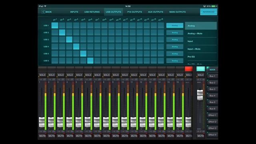Choose Analog + Mute tap option

[x=201, y=34]
